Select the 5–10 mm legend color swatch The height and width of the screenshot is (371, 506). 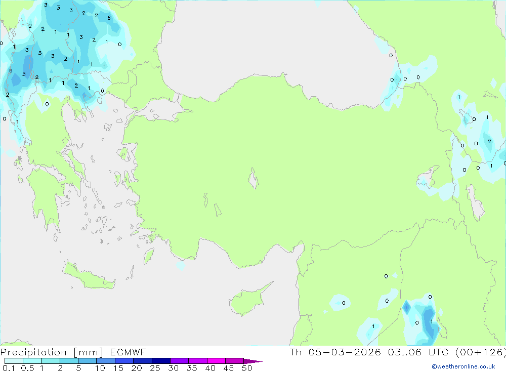tap(88, 361)
